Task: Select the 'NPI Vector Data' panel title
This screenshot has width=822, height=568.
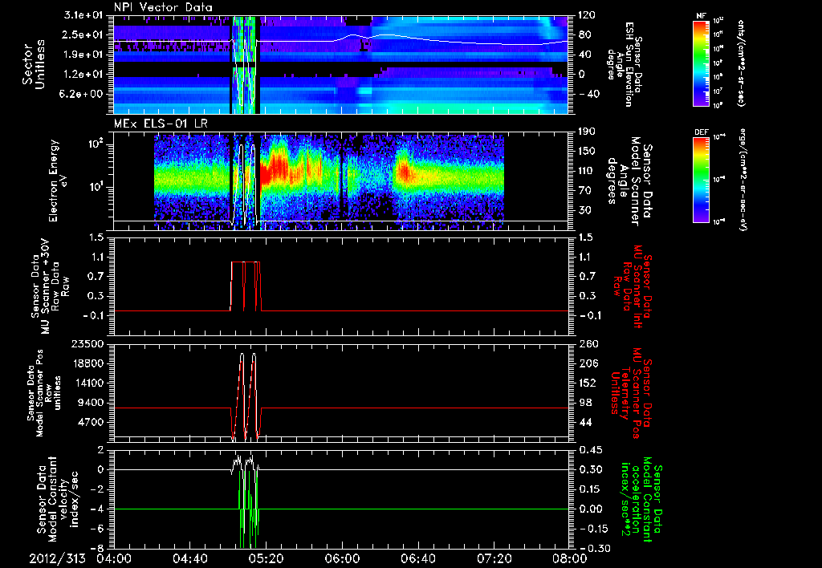Action: [164, 7]
